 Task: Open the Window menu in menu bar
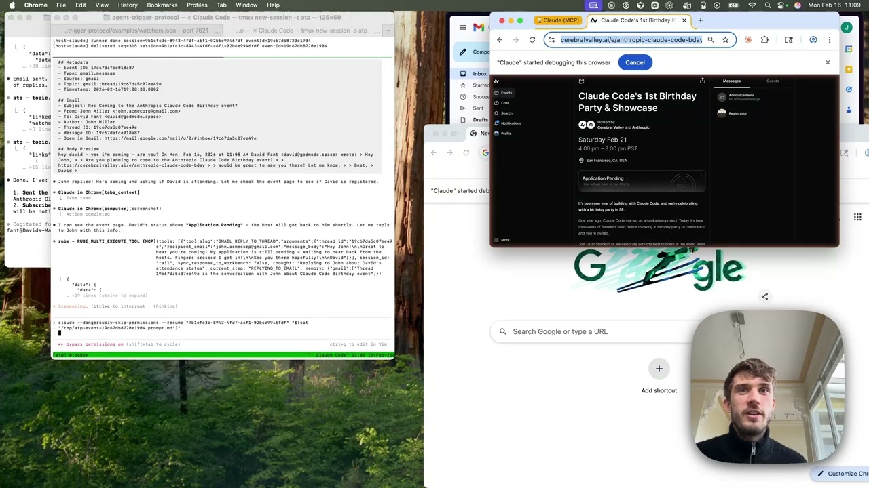point(246,5)
